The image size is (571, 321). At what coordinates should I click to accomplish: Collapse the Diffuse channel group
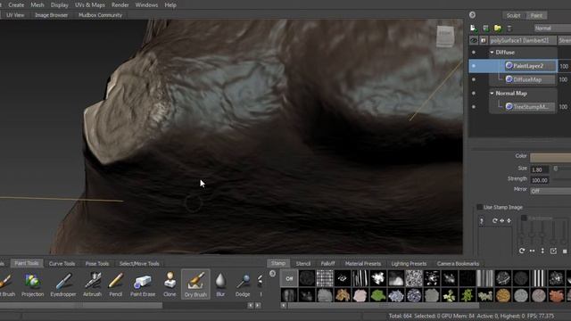[492, 53]
